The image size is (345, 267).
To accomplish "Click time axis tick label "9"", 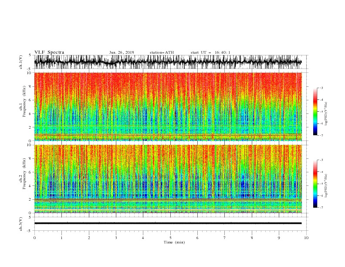I will [x=279, y=238].
